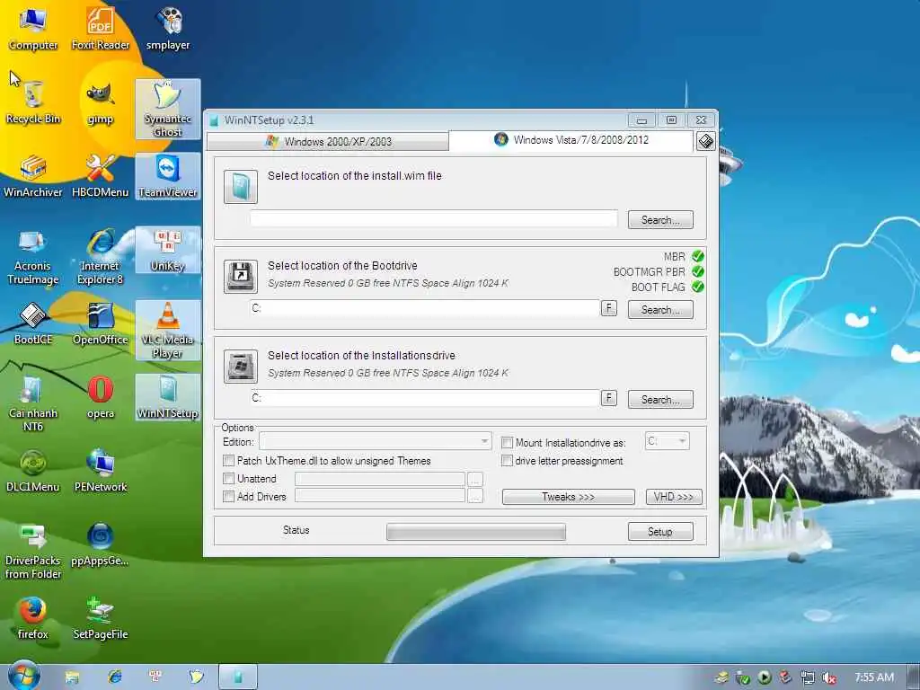The width and height of the screenshot is (920, 690).
Task: Select the HBCDMenu icon
Action: pos(101,176)
